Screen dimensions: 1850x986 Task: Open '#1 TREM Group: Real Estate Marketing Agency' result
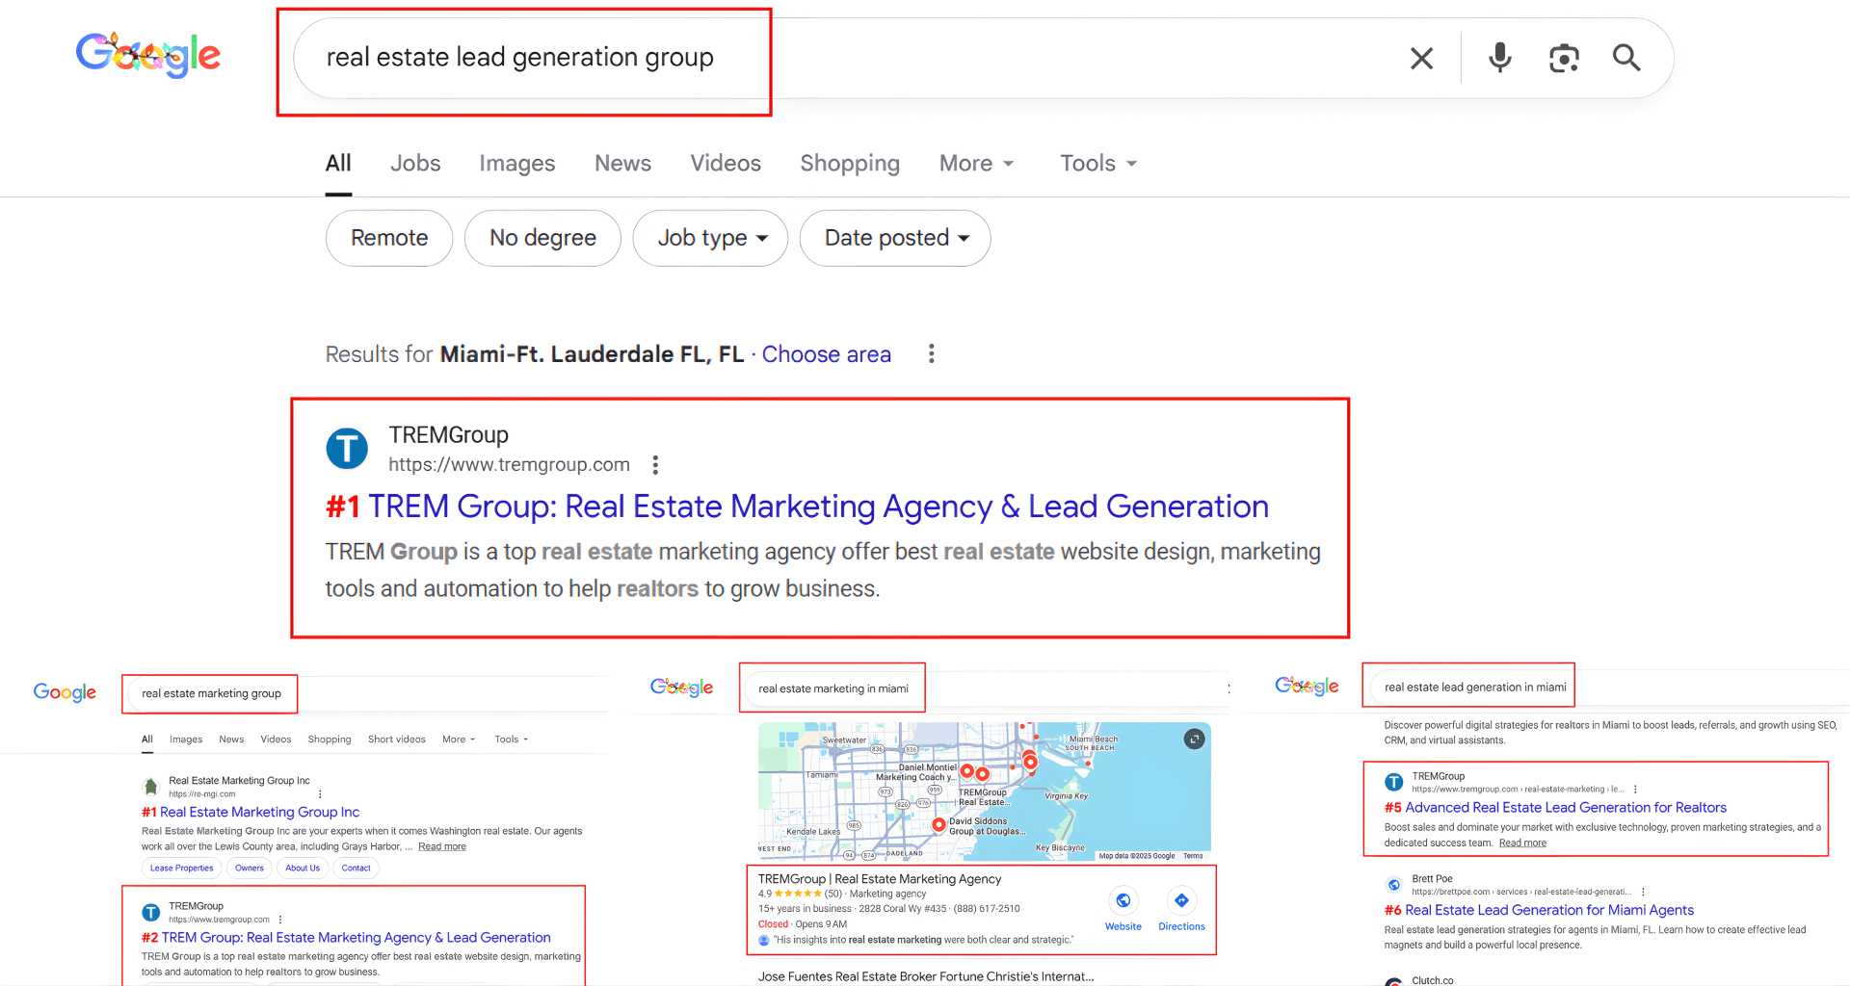click(797, 506)
